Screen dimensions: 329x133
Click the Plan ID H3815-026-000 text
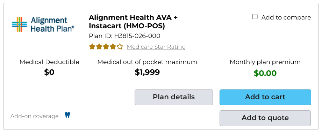click(x=124, y=36)
